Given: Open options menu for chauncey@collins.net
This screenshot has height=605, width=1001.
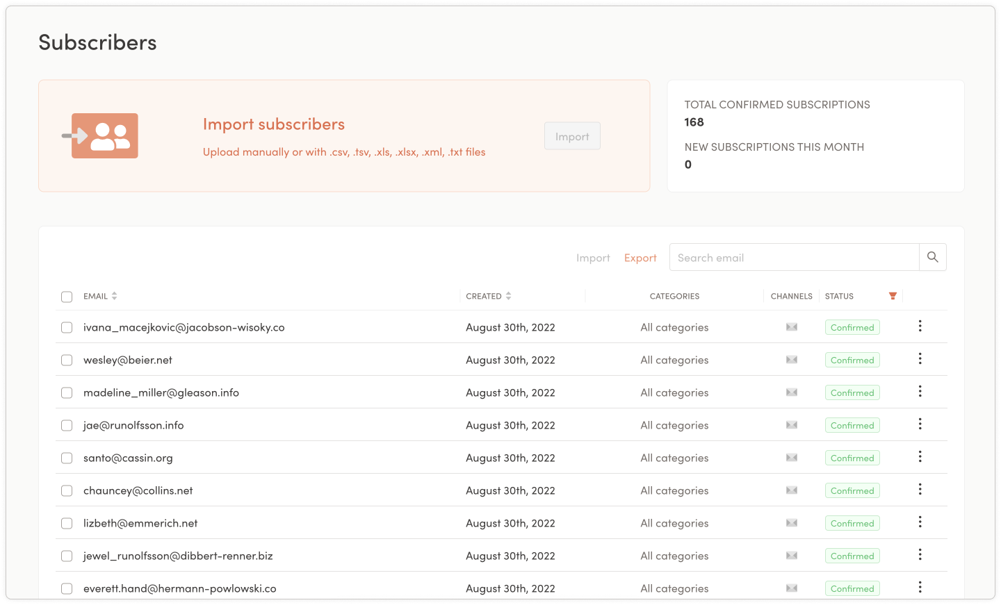Looking at the screenshot, I should [x=920, y=489].
